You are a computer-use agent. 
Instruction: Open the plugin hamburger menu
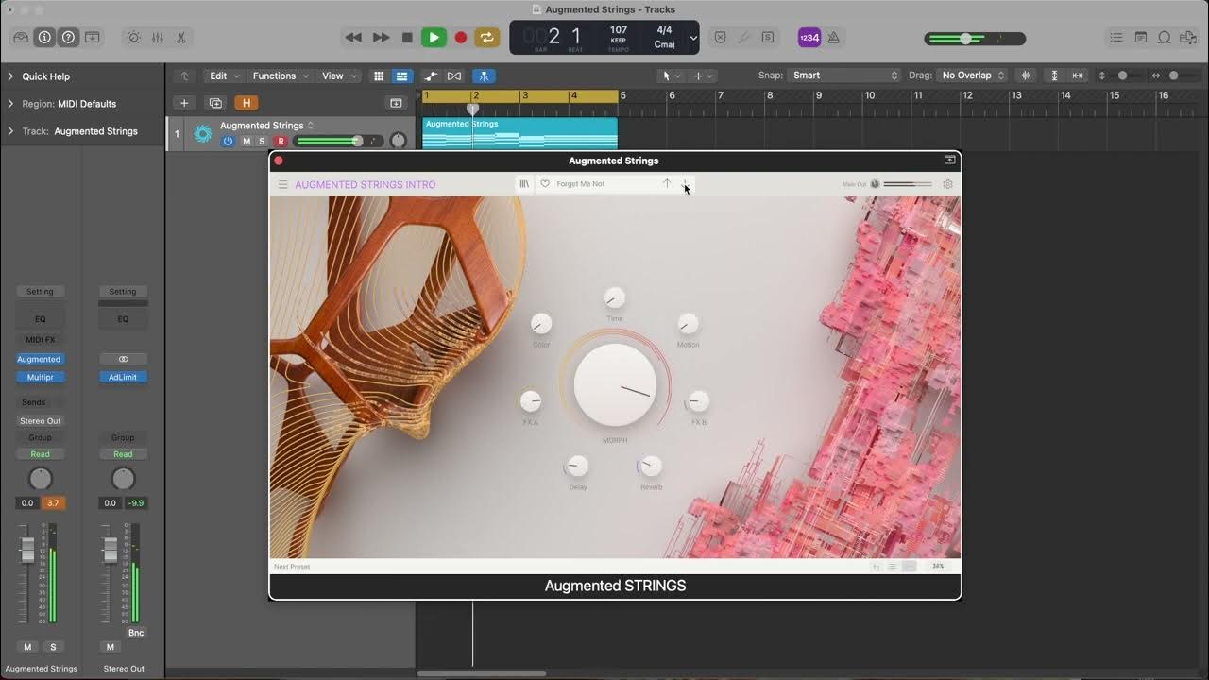282,185
